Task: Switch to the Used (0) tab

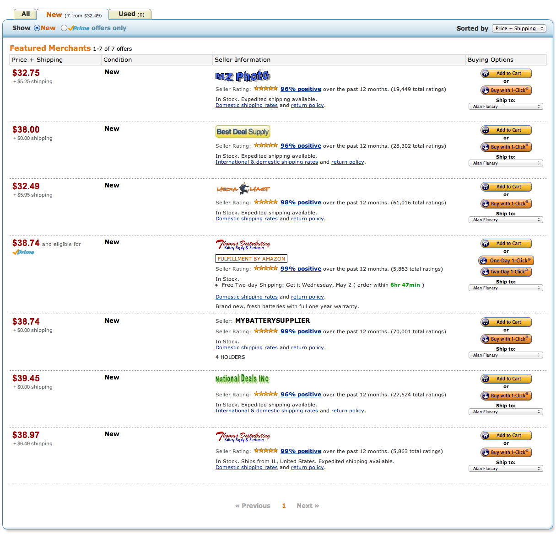Action: [131, 14]
